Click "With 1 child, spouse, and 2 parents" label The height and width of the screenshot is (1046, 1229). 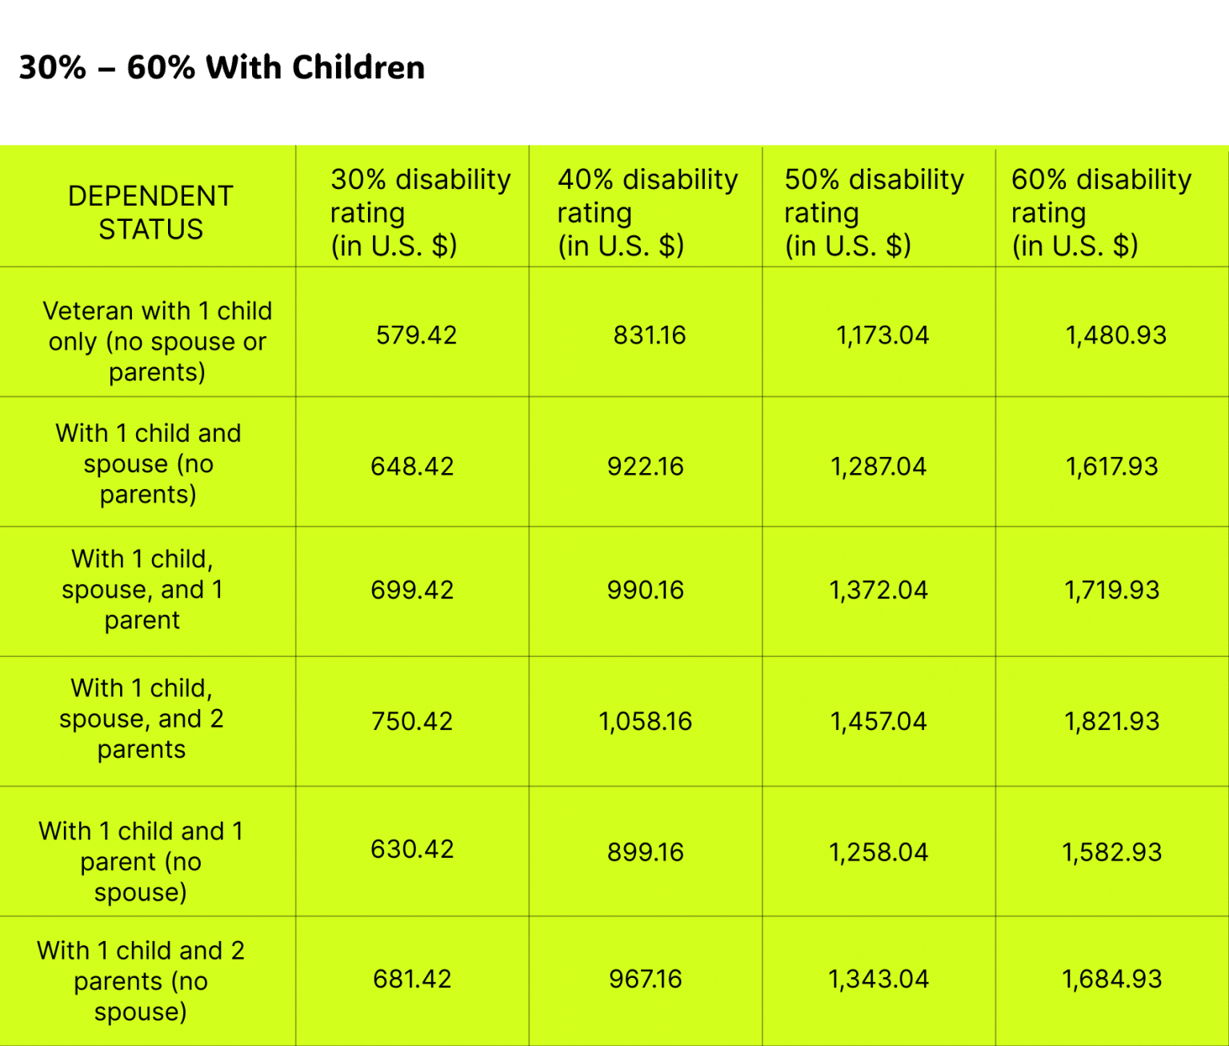point(142,719)
